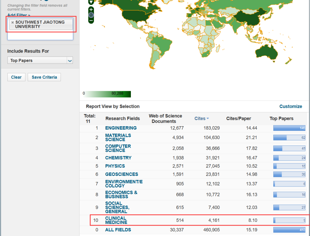Zoom in on the world map
This screenshot has height=236, width=310.
[91, 9]
